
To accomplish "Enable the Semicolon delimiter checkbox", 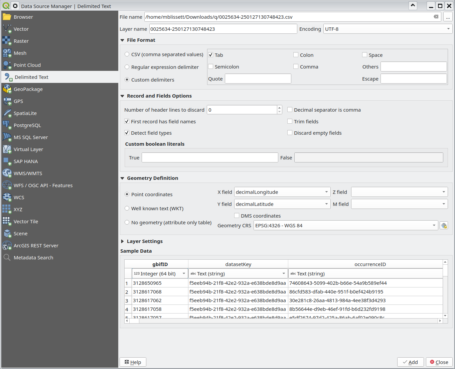I will pyautogui.click(x=211, y=67).
